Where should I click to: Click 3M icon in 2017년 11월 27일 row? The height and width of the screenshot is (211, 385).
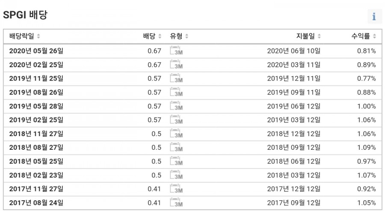[x=176, y=188]
